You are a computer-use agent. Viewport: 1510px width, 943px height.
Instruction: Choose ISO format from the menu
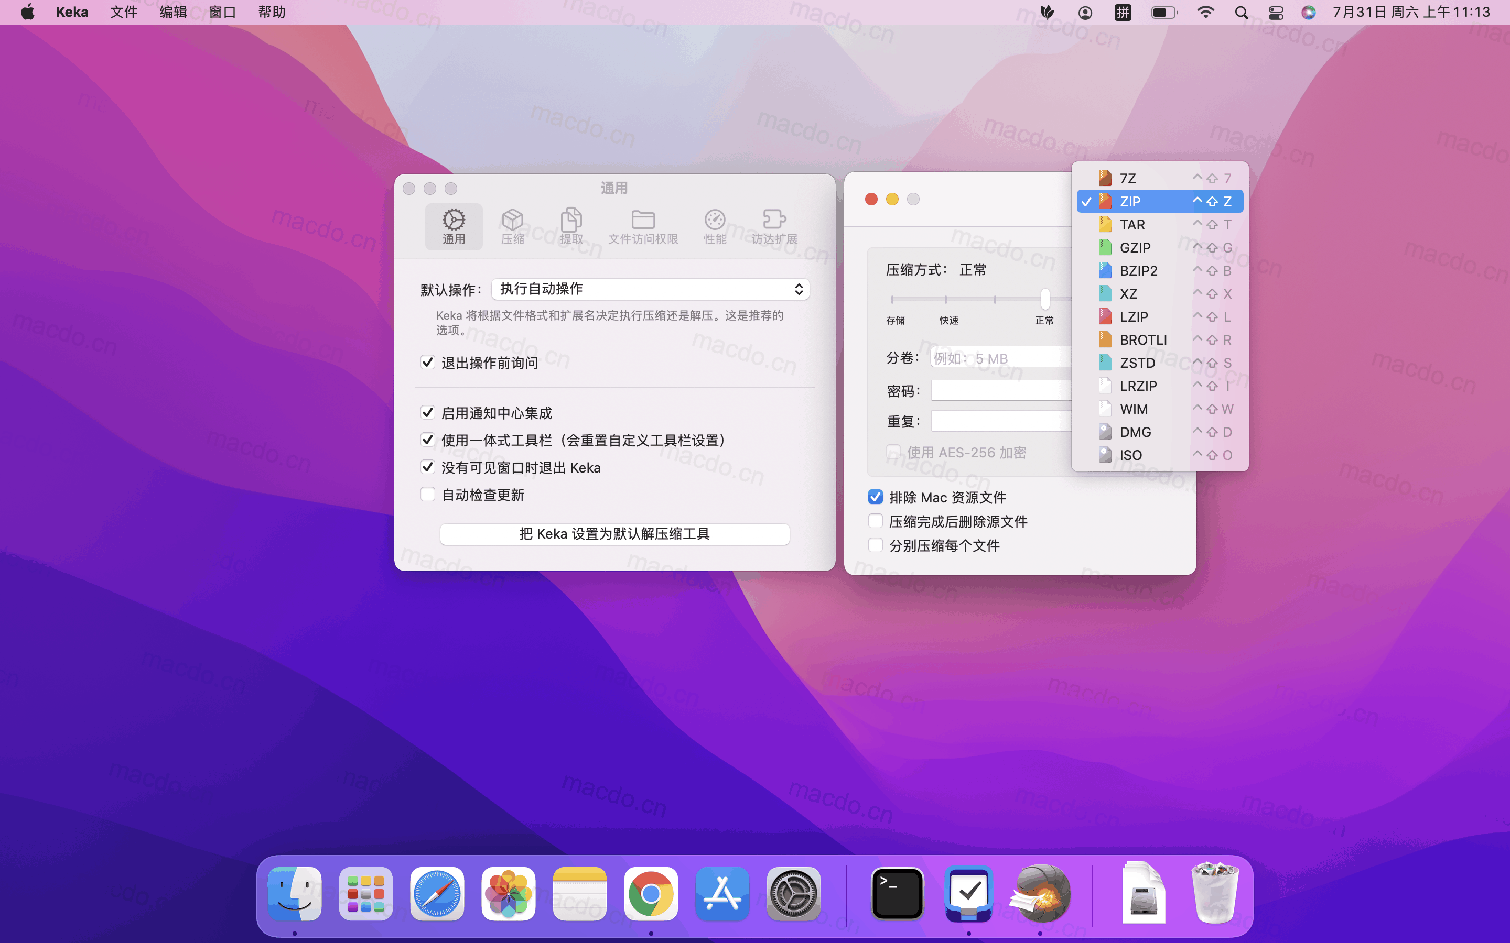(x=1160, y=455)
